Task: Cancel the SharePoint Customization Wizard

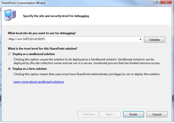Action: (157, 114)
